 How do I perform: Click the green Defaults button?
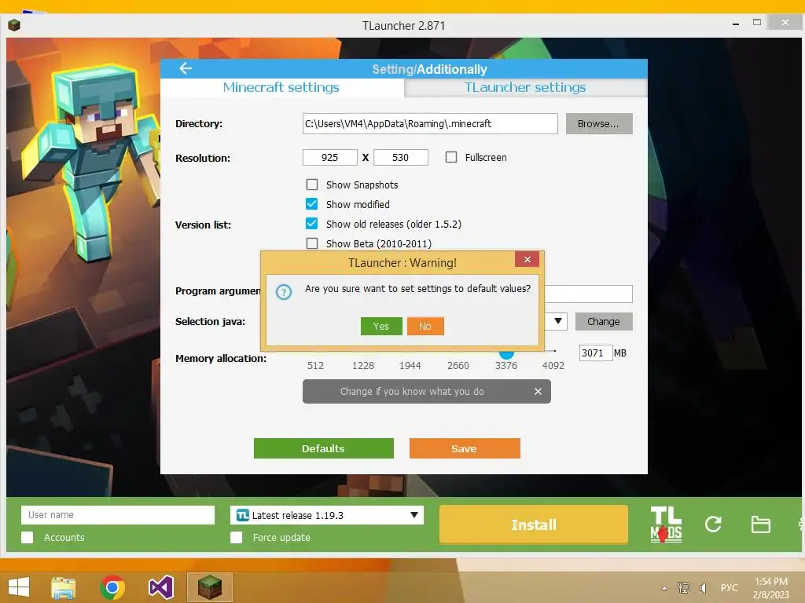click(323, 448)
